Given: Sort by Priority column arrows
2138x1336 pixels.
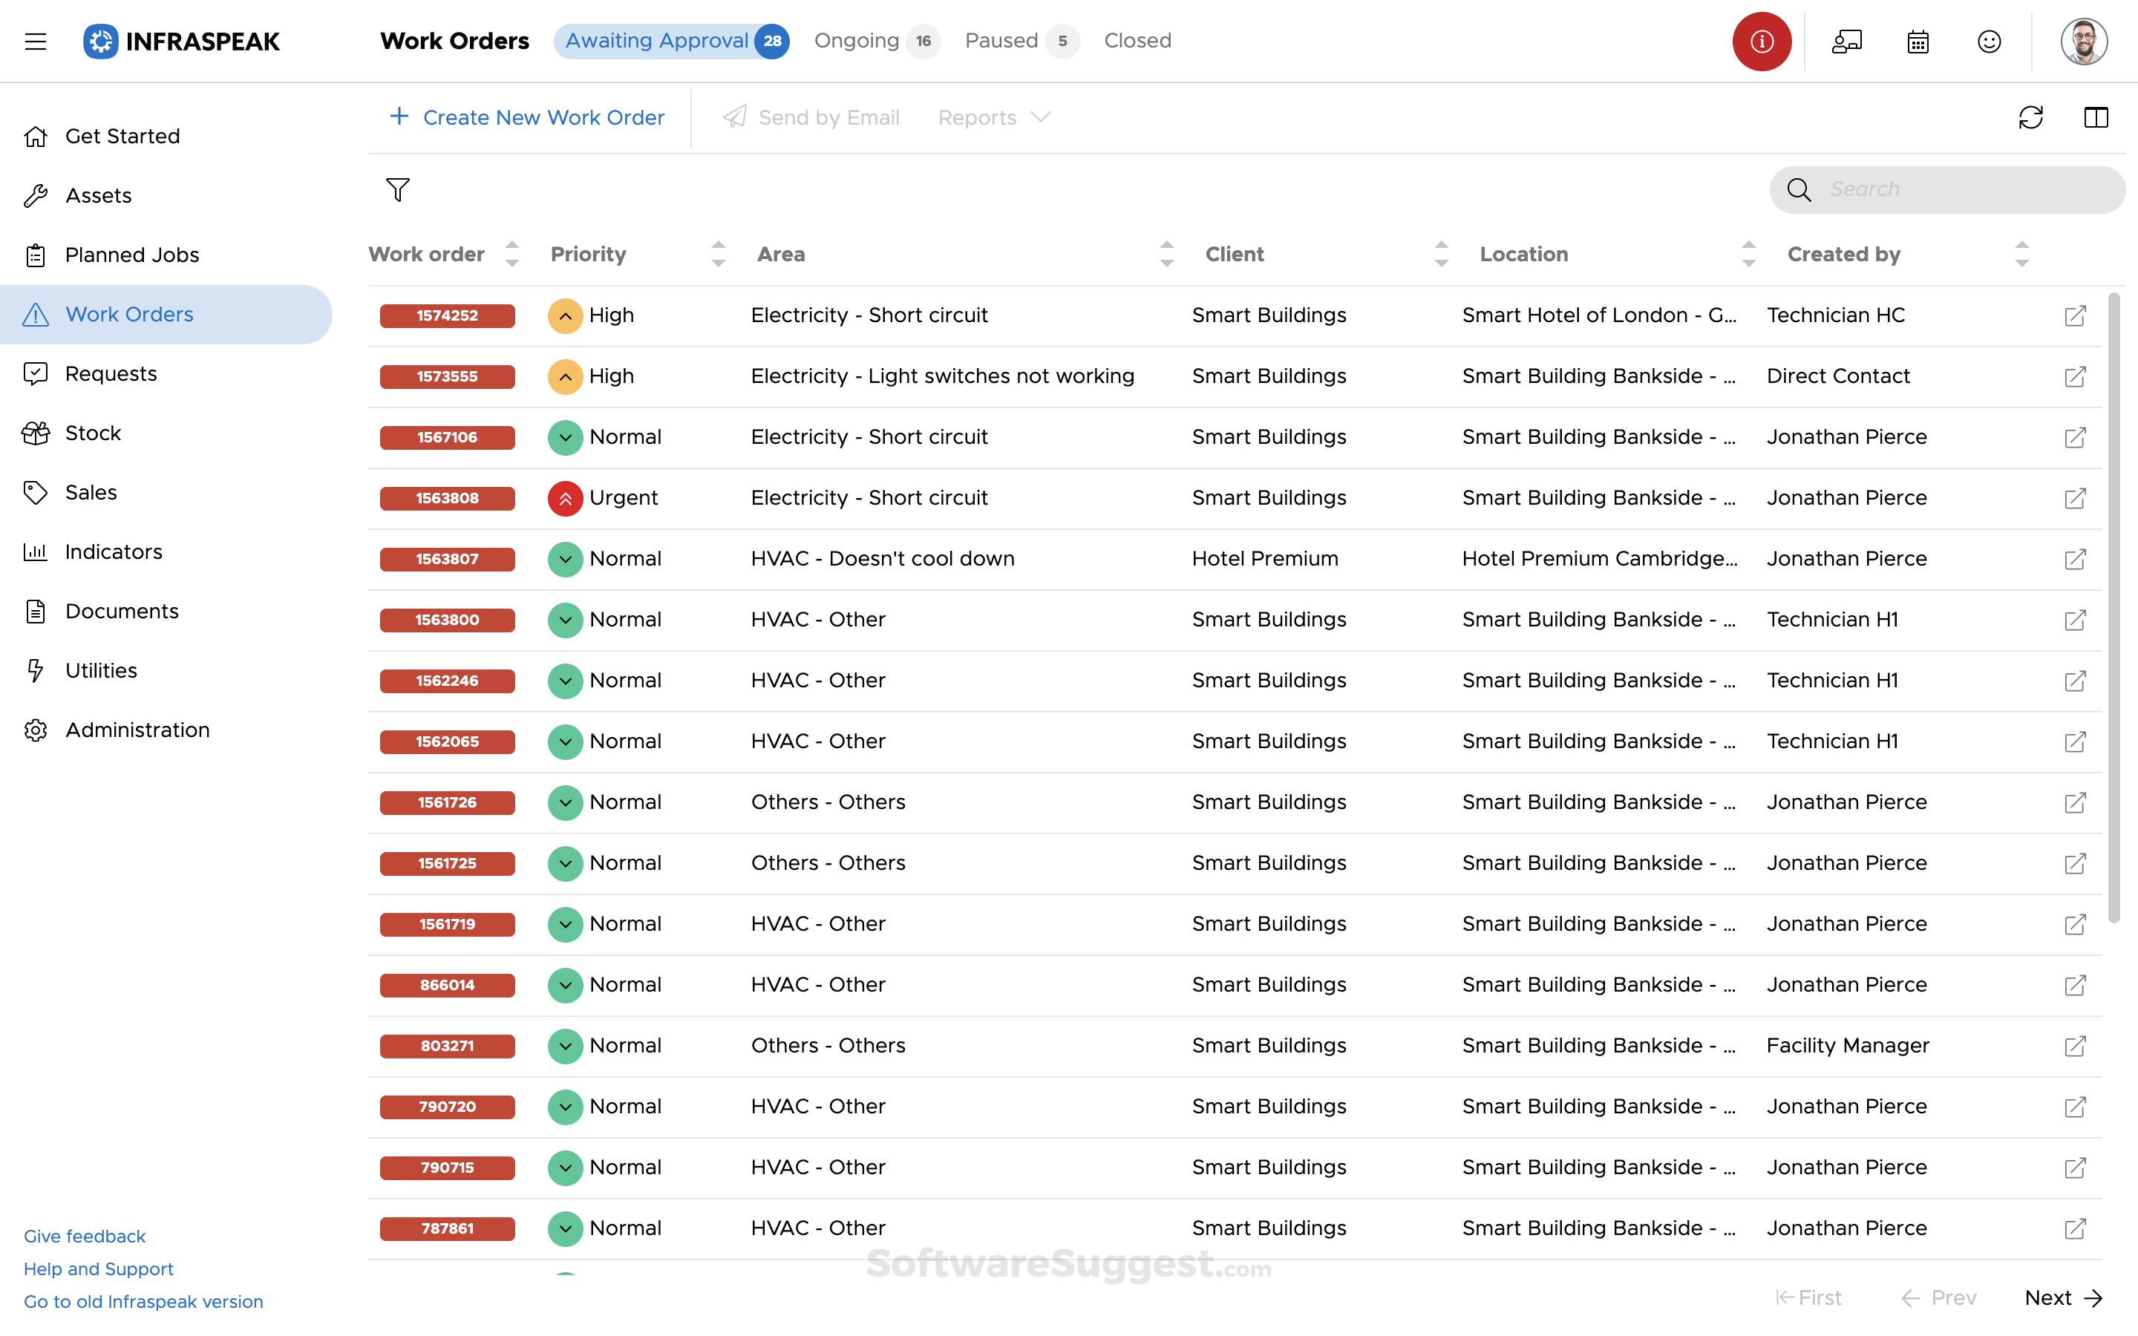Looking at the screenshot, I should (x=719, y=255).
